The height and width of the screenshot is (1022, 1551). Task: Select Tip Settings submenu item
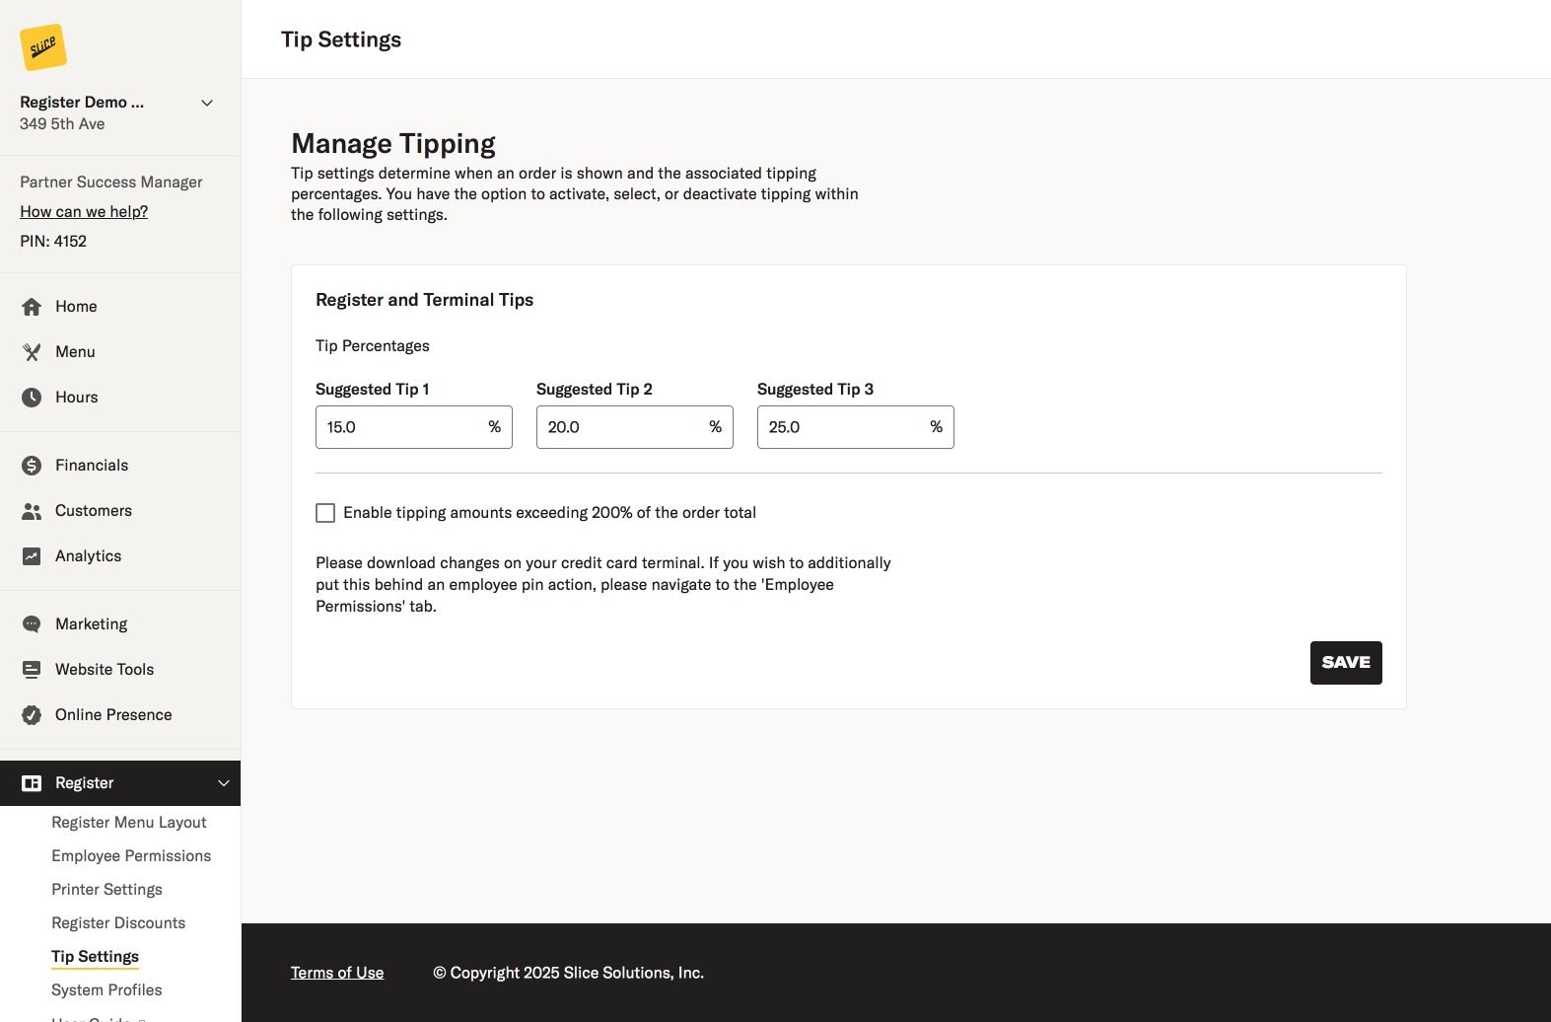(x=95, y=957)
